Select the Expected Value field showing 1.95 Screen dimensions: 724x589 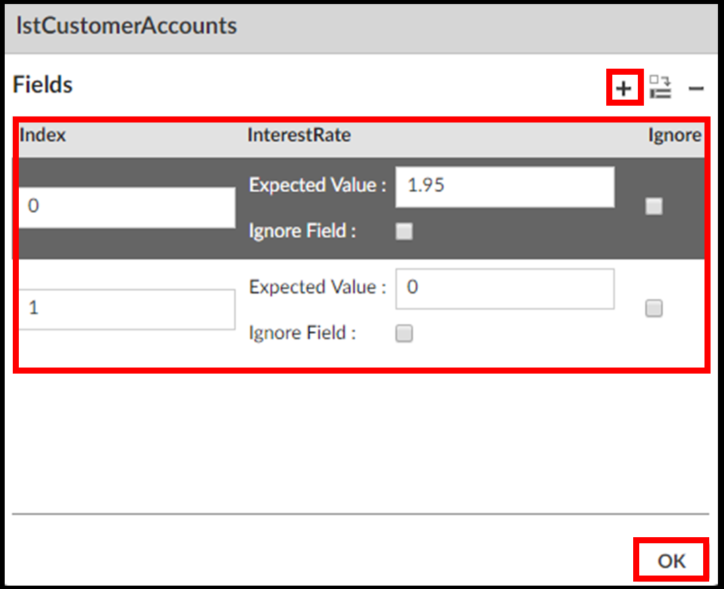(x=505, y=186)
